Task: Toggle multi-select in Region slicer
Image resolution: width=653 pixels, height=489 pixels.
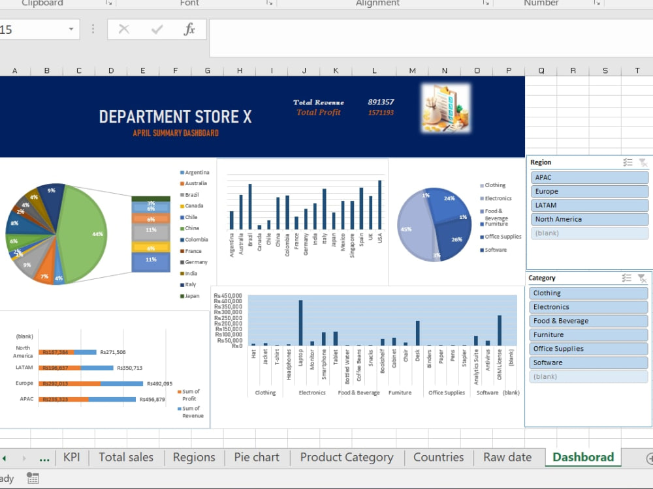Action: click(628, 162)
